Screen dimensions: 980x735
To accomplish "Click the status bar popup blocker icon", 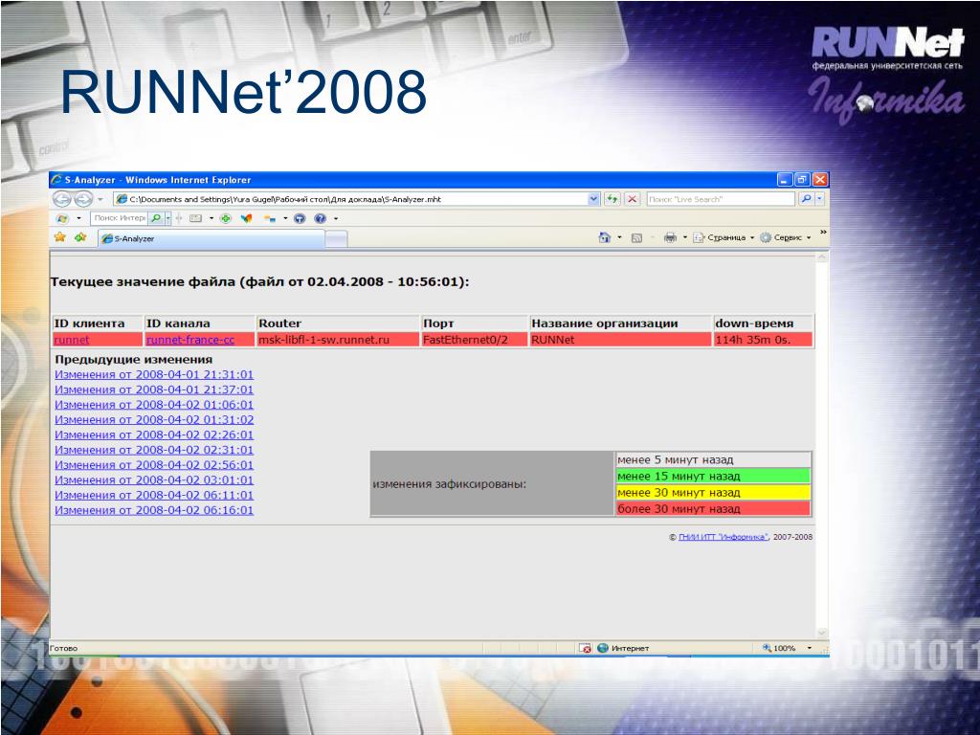I will (x=585, y=648).
